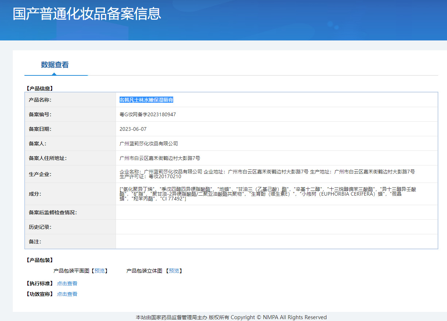This screenshot has width=447, height=321.
Task: Click the NMPA copyright footer text
Action: 231,317
